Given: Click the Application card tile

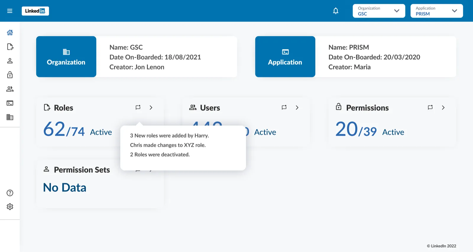Looking at the screenshot, I should click(285, 57).
